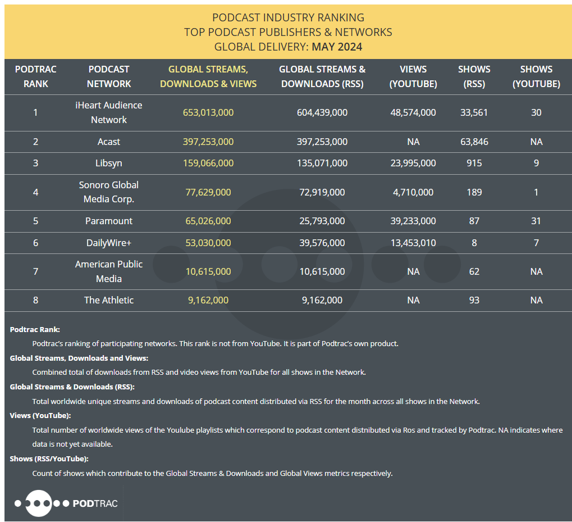Click The Athletic's 93 shows cell

coord(474,300)
